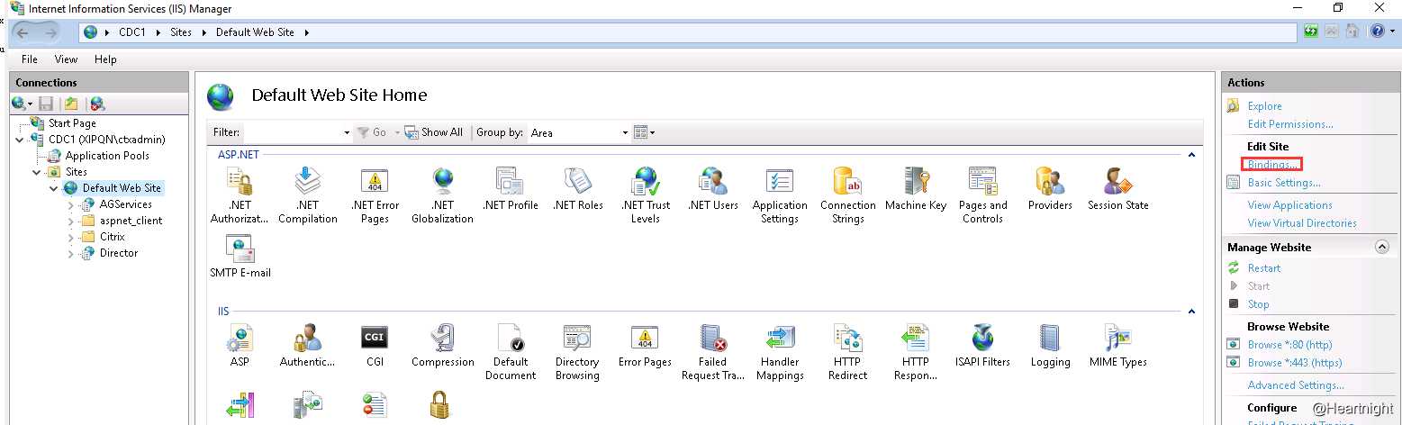Expand the Citrix folder node

point(71,237)
